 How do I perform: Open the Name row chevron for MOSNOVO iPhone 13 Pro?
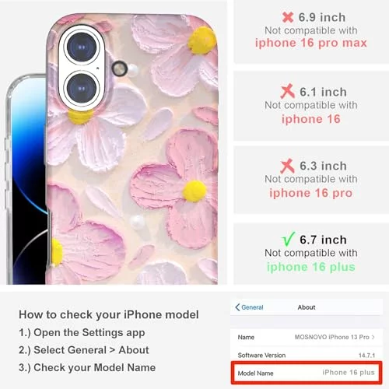pyautogui.click(x=373, y=337)
